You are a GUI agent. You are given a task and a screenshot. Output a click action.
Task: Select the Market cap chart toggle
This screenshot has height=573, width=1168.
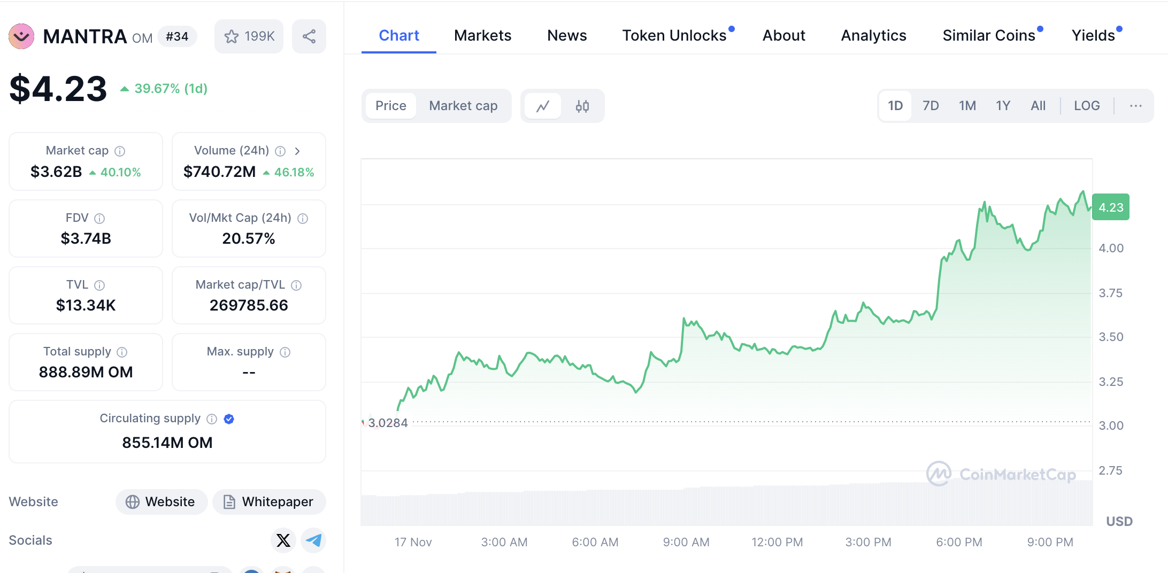(463, 106)
